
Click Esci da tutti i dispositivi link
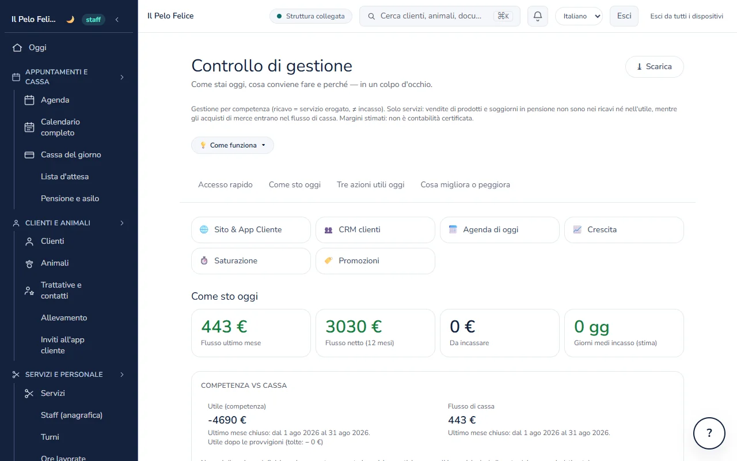(687, 16)
